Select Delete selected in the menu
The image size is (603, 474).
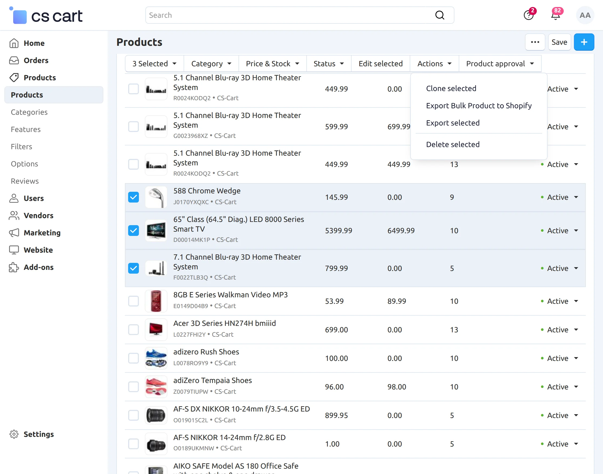[453, 144]
